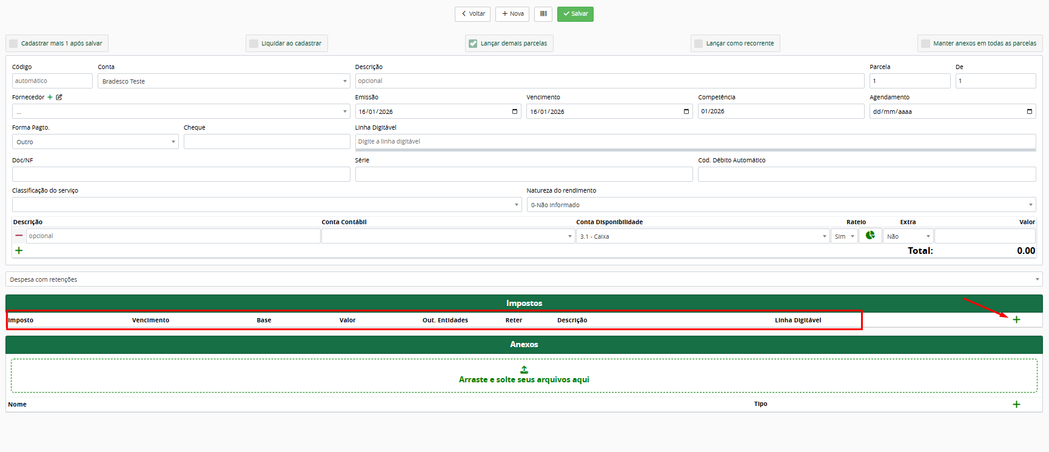1049x452 pixels.
Task: Toggle Lançar como recorrente checkbox
Action: [x=699, y=44]
